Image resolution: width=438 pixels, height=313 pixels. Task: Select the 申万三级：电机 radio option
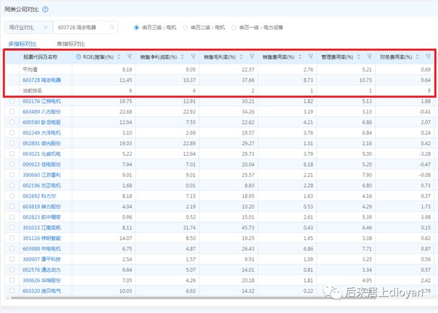137,27
